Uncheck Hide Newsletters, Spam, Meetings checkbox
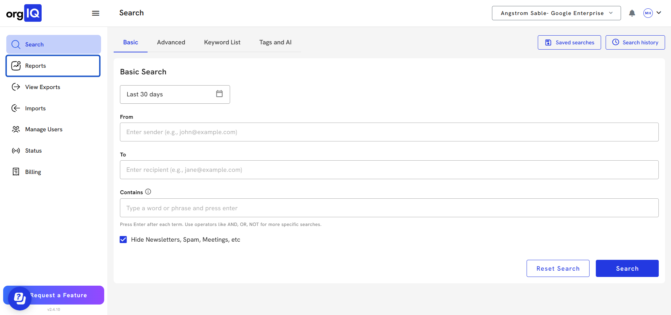The image size is (671, 315). pyautogui.click(x=123, y=240)
